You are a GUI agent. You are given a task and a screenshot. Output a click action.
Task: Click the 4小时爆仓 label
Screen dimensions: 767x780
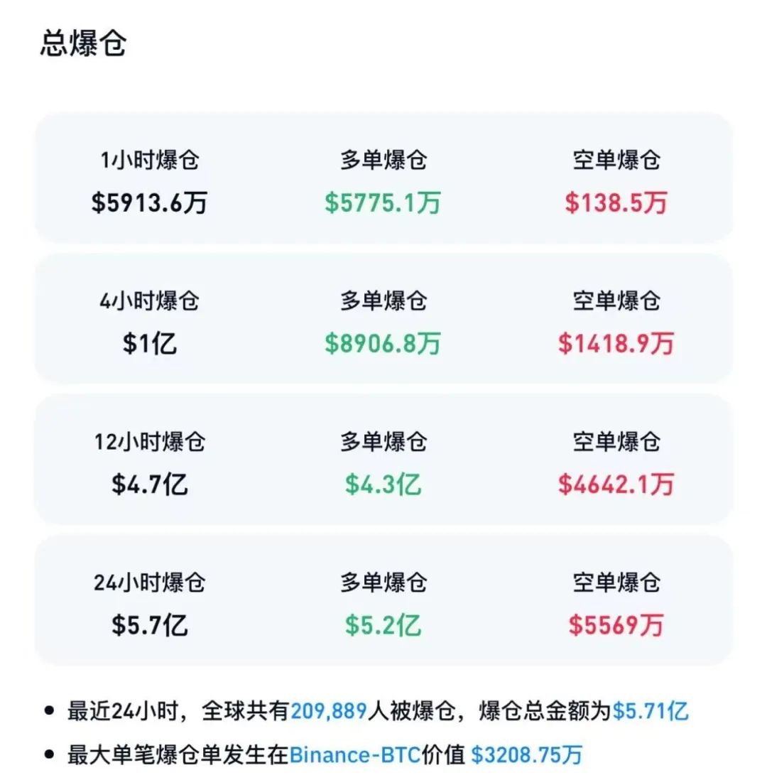point(149,301)
